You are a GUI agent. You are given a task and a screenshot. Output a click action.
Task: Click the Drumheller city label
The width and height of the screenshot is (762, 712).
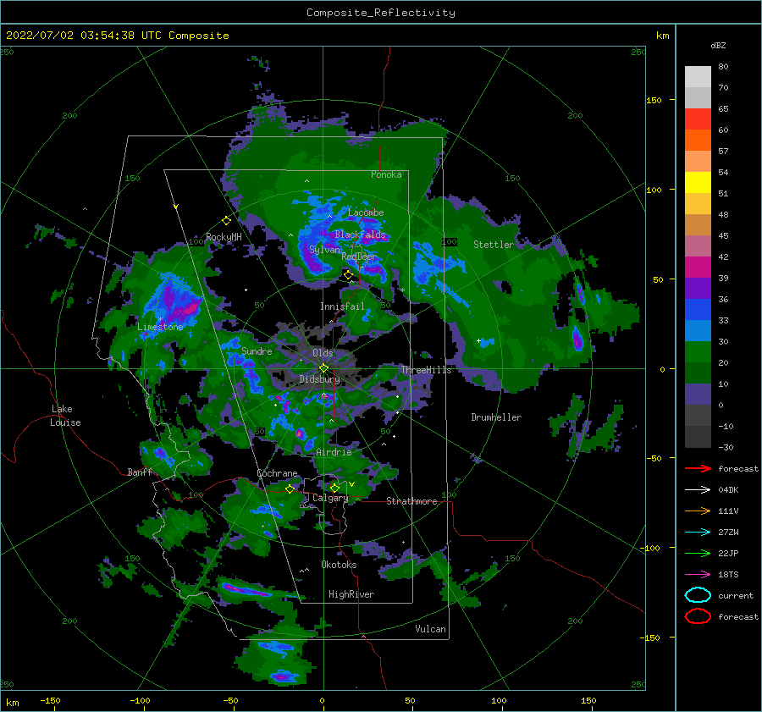496,417
